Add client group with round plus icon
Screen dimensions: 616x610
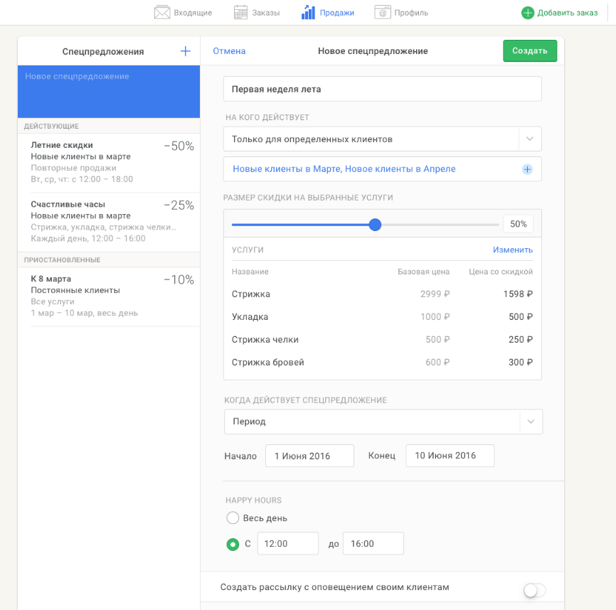click(x=527, y=169)
